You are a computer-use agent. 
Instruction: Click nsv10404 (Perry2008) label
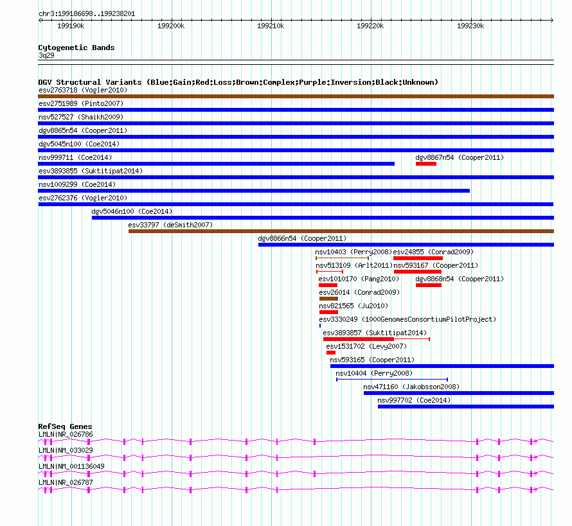click(374, 373)
